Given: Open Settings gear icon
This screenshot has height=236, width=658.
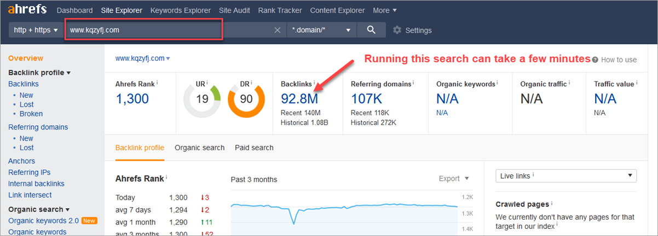Looking at the screenshot, I should pos(397,30).
